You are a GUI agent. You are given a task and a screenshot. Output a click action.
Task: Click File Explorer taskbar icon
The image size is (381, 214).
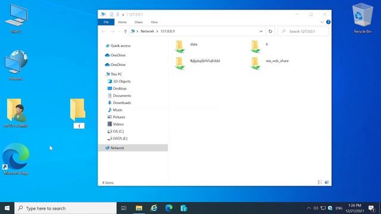coord(139,208)
